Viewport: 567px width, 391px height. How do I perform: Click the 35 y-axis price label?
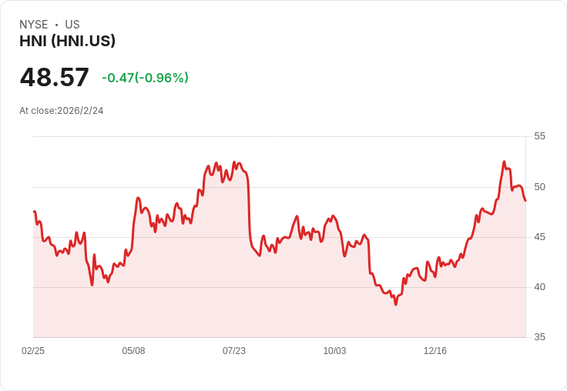[x=539, y=337]
